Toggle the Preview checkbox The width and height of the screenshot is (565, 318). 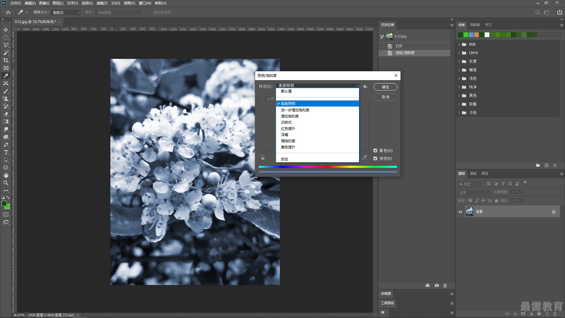(375, 158)
